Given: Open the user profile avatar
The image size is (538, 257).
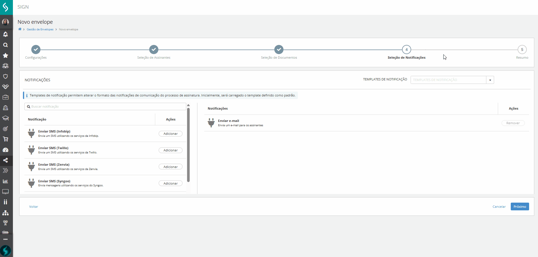Looking at the screenshot, I should pos(5,22).
